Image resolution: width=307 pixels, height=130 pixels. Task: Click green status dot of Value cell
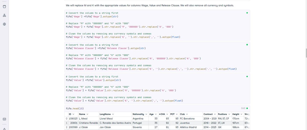pyautogui.click(x=247, y=76)
